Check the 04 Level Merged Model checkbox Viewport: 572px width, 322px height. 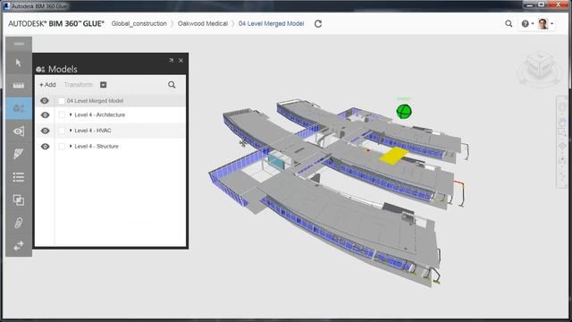click(62, 101)
